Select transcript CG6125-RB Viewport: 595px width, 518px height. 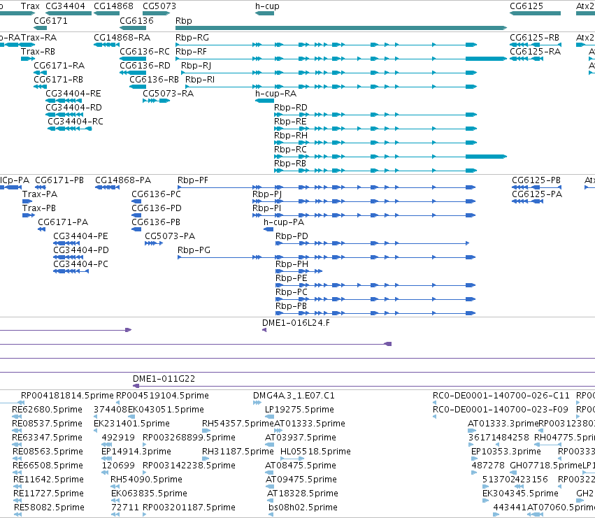point(534,38)
